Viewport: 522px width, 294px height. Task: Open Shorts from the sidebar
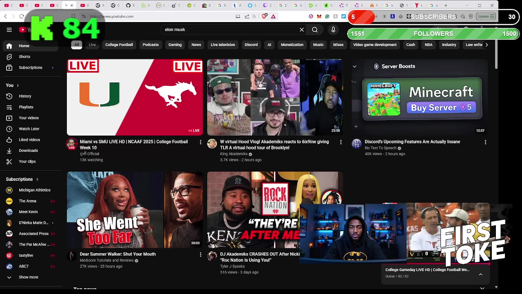(x=31, y=57)
